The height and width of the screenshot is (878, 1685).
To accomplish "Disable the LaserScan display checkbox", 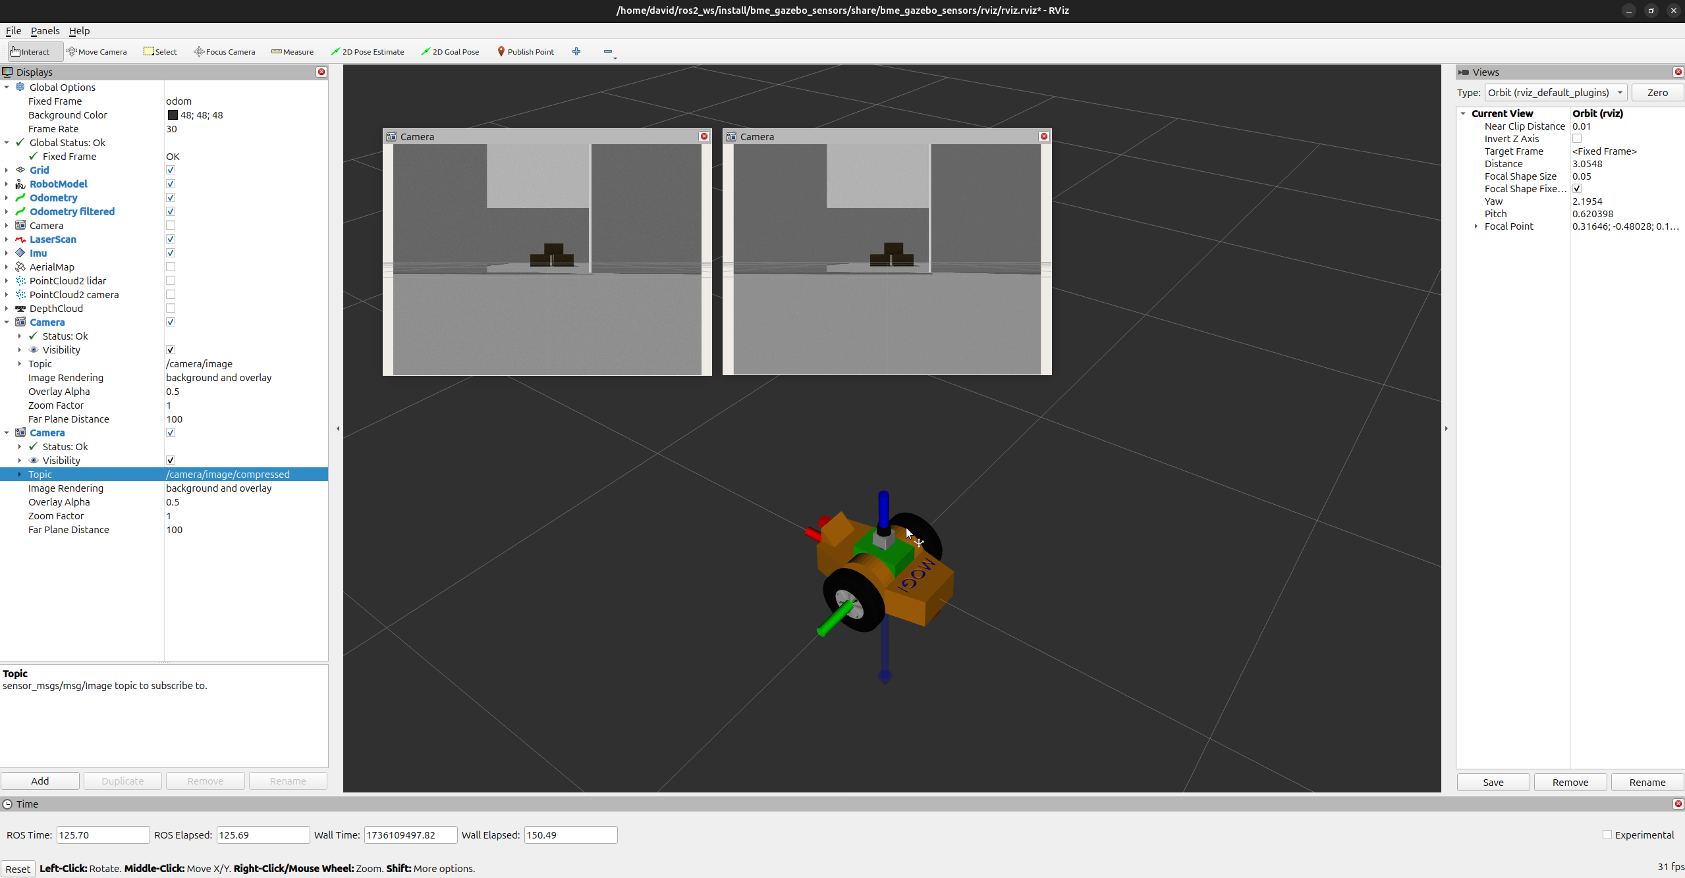I will 171,239.
